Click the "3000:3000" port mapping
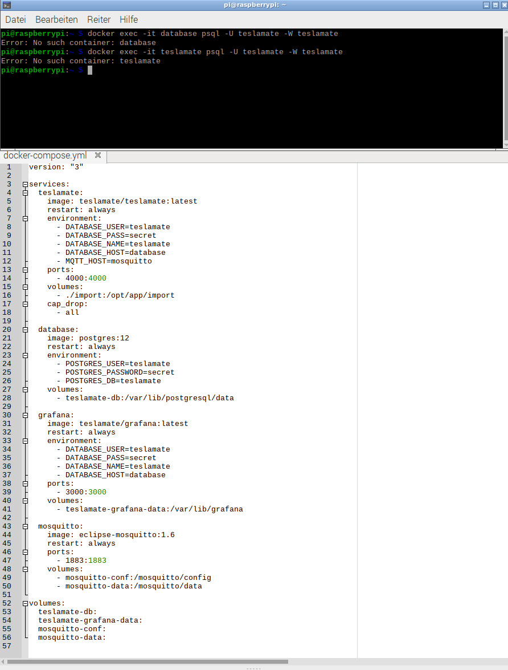This screenshot has height=670, width=508. click(86, 492)
